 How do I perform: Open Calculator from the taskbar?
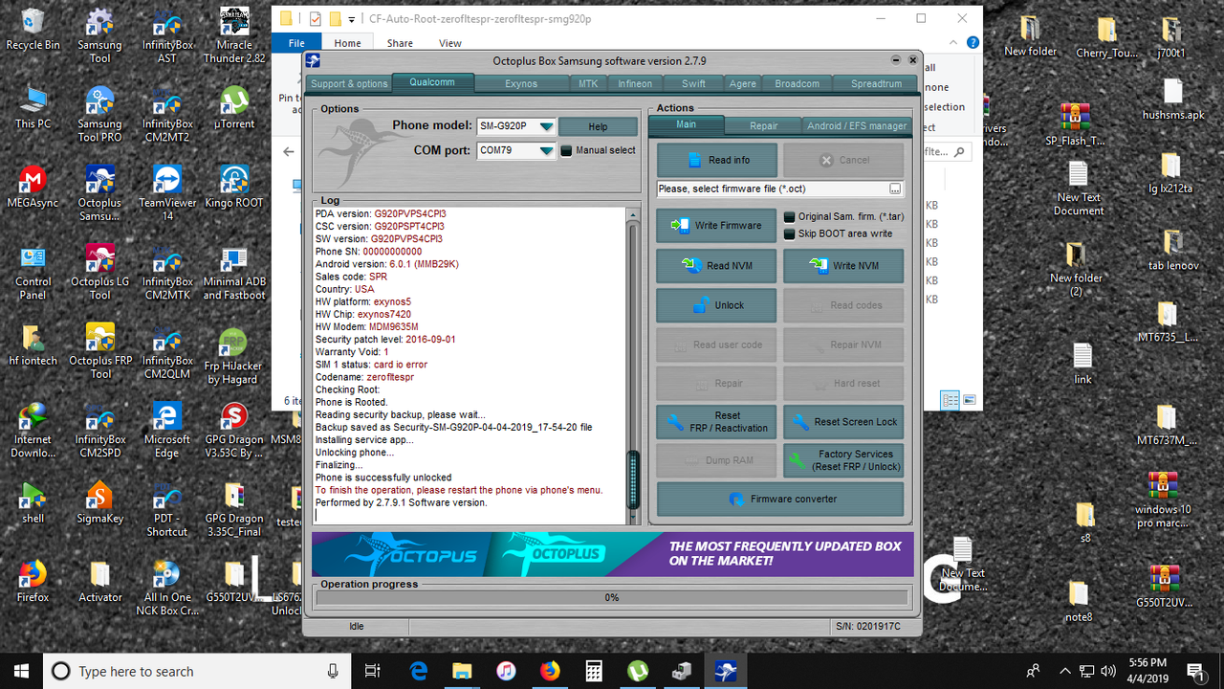pos(594,671)
